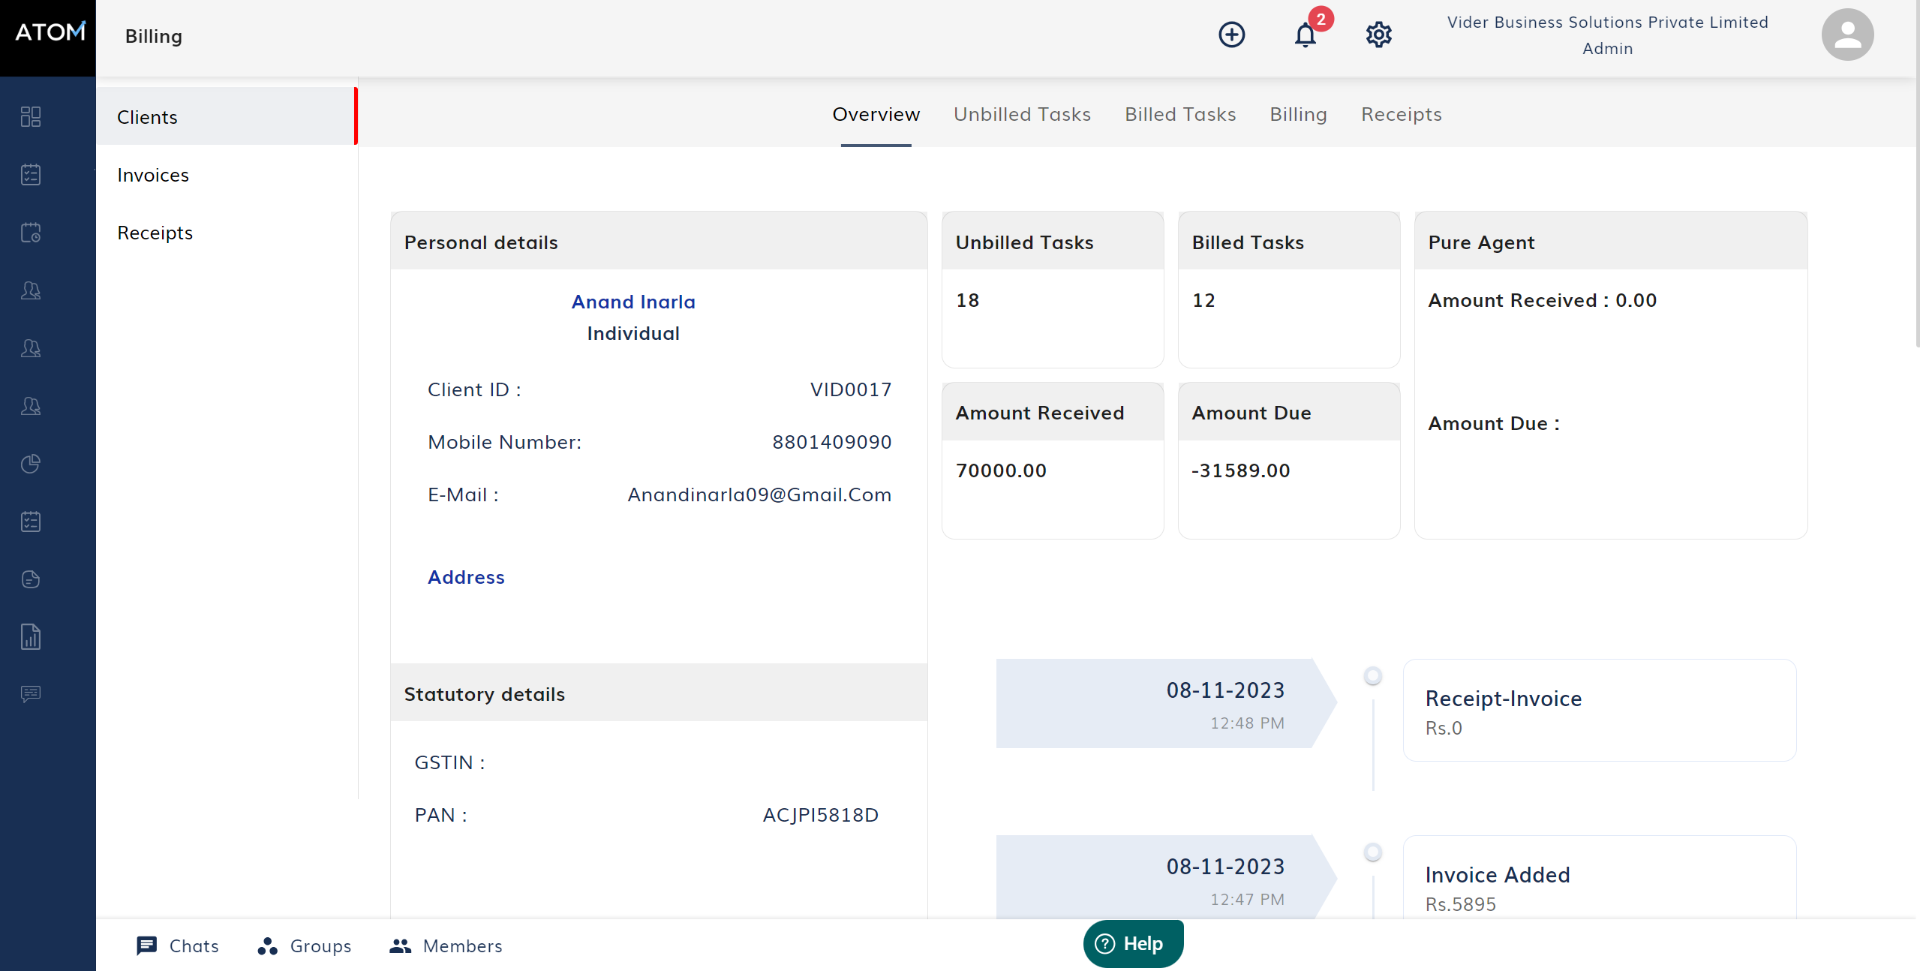Open the Receipts tab at top
Viewport: 1920px width, 971px height.
tap(1401, 114)
